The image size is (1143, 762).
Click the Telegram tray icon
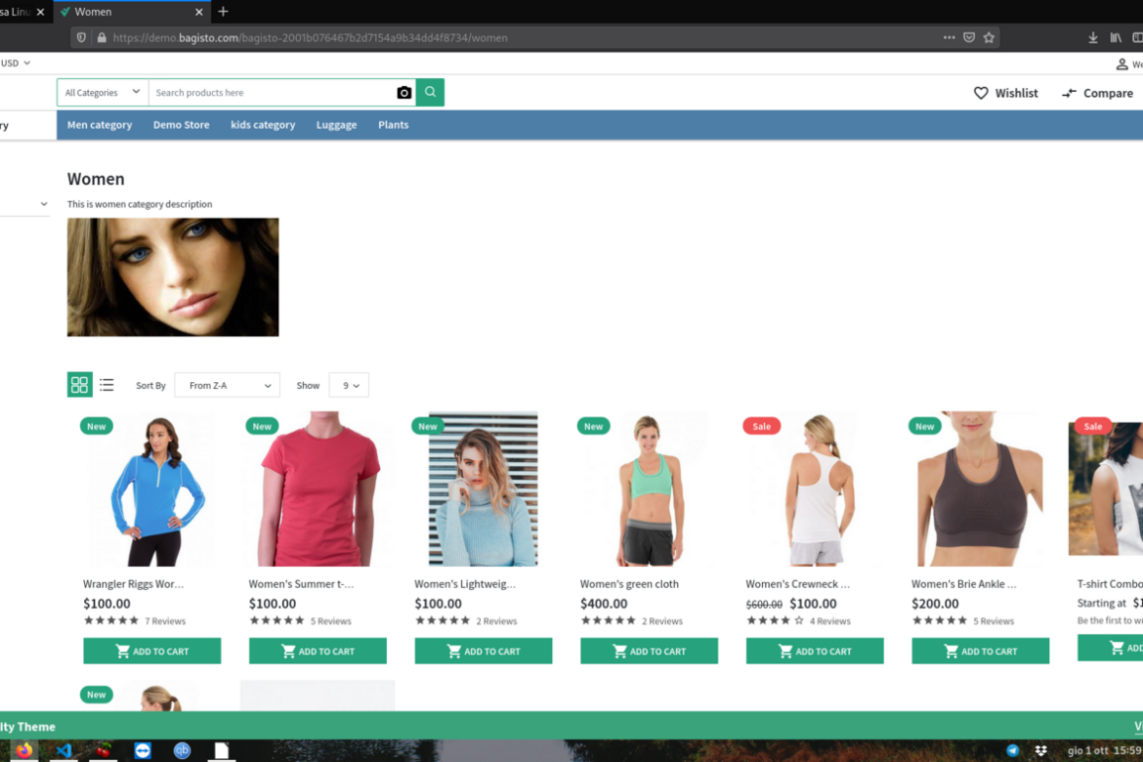click(x=1012, y=750)
